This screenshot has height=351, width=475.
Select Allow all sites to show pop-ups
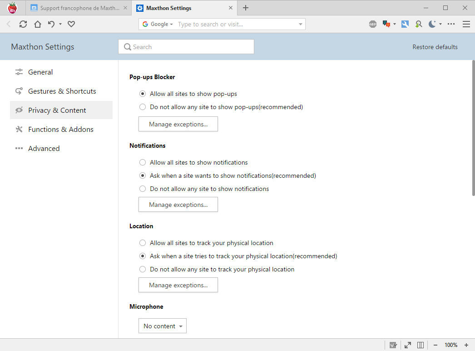coord(143,94)
